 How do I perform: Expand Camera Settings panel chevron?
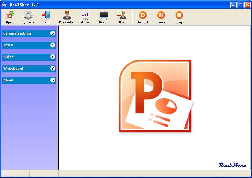pos(53,33)
